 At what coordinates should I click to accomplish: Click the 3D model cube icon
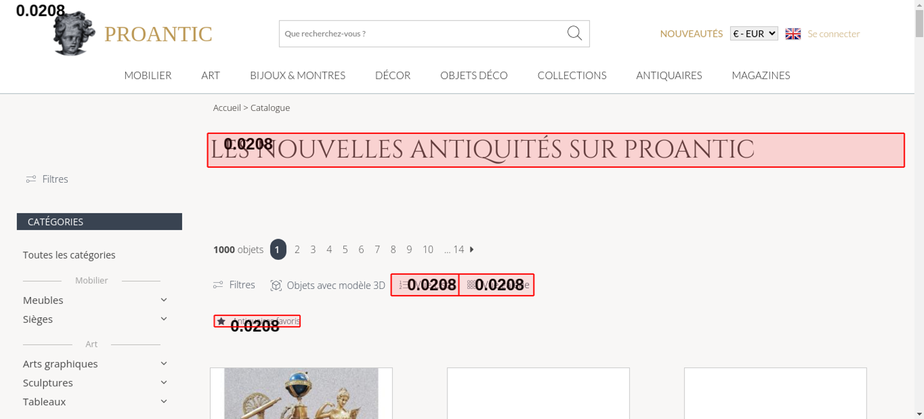276,285
